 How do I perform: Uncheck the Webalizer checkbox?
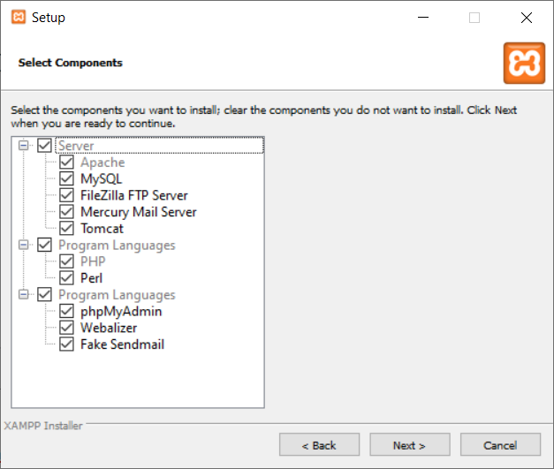click(66, 328)
